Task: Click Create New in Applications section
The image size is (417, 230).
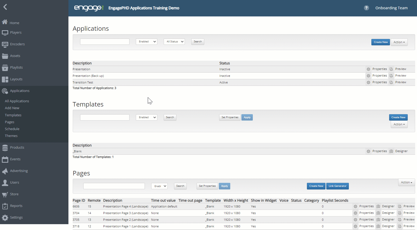Action: 380,42
